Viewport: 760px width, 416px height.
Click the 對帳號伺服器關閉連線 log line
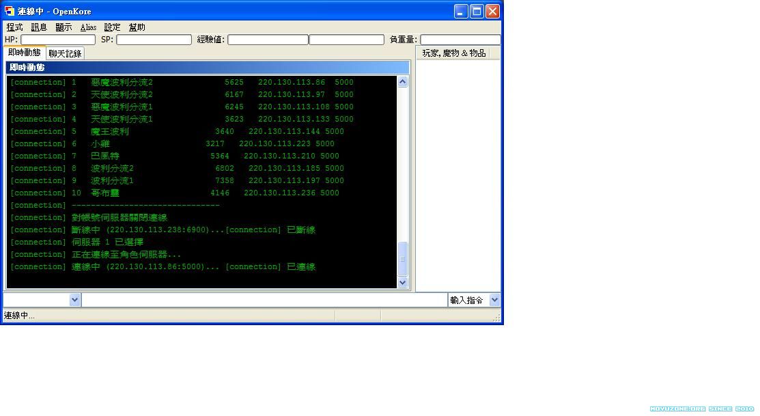[89, 218]
